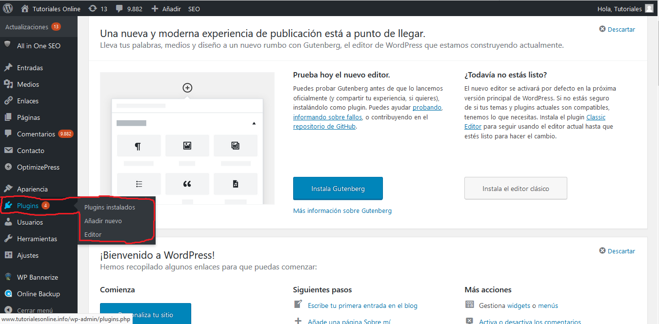This screenshot has height=324, width=659.
Task: Click the widgets table icon beside Gestiona
Action: click(469, 305)
